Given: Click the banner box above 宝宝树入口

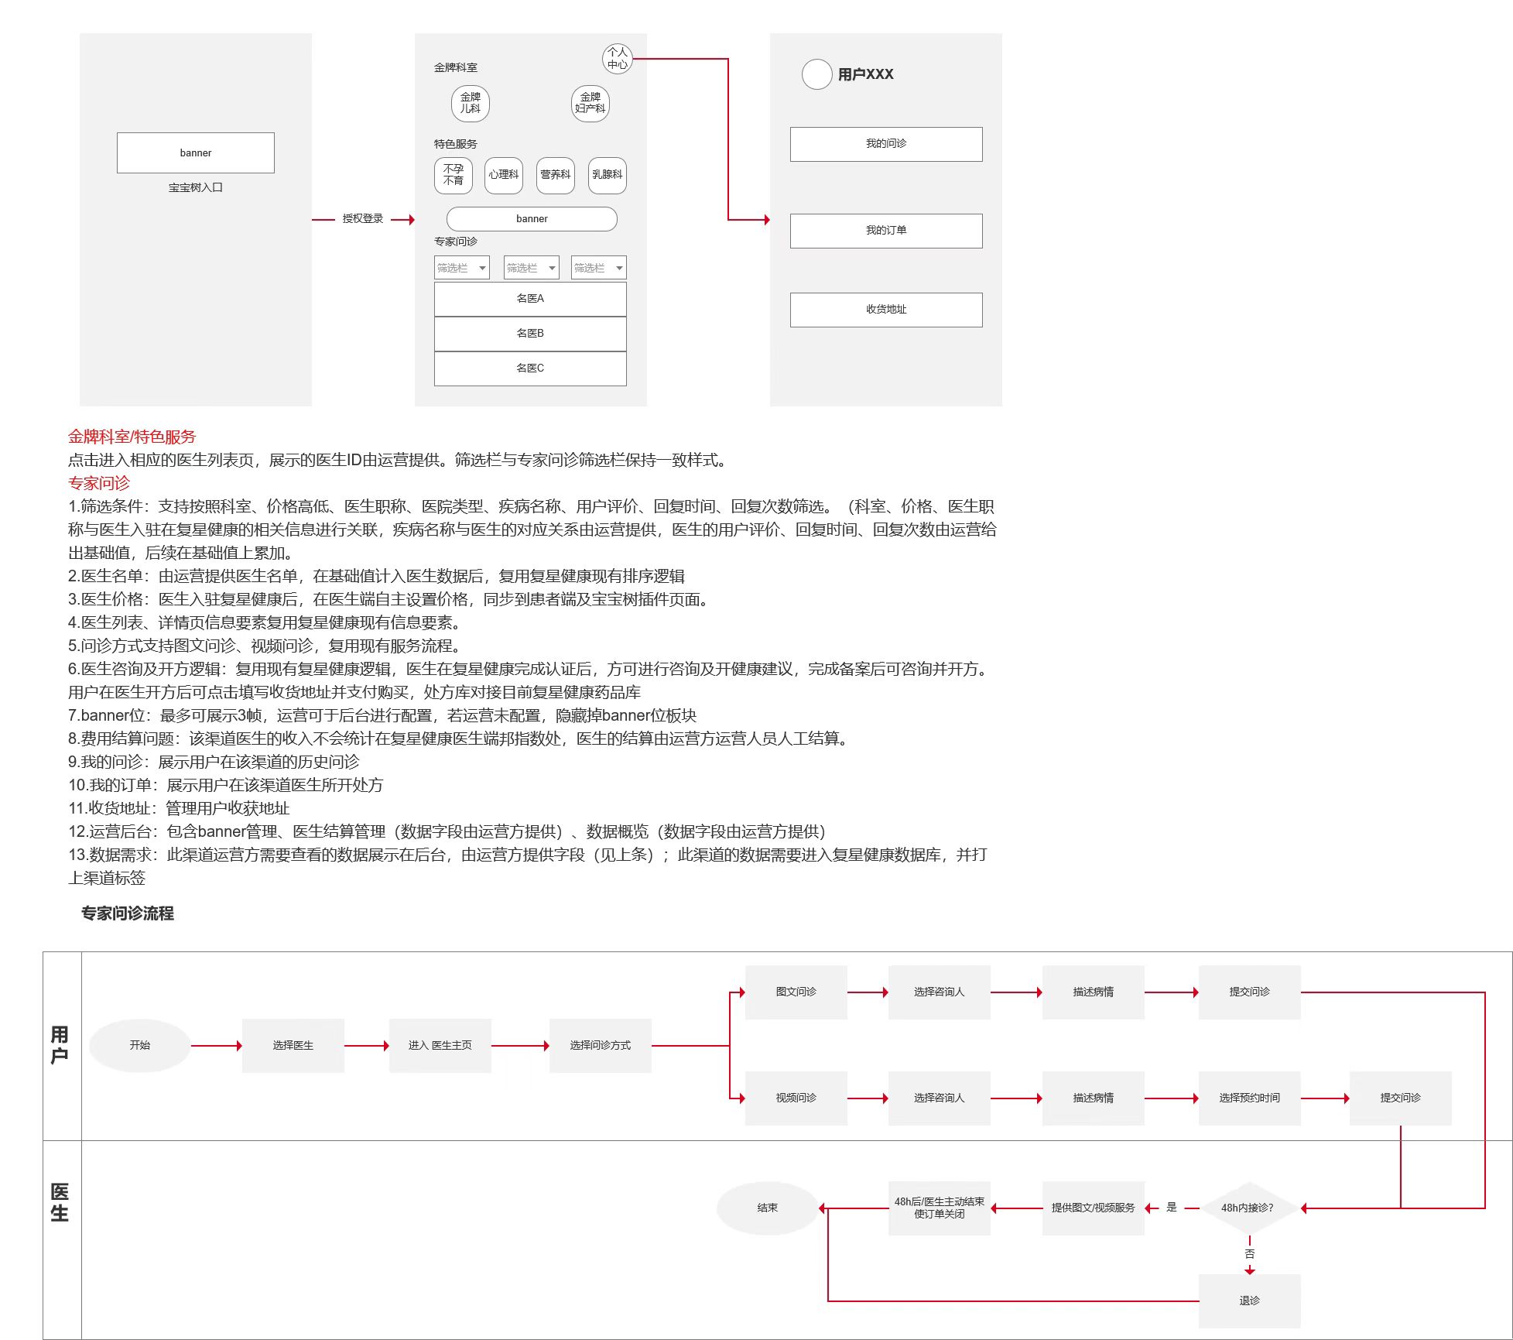Looking at the screenshot, I should 195,153.
